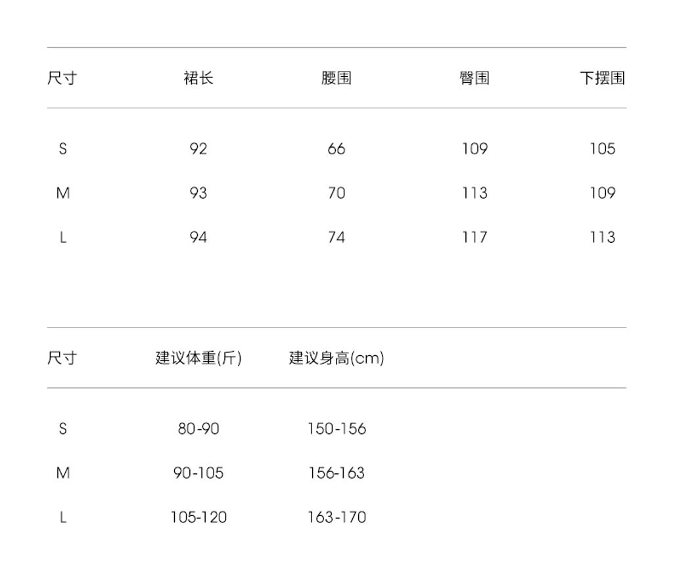The height and width of the screenshot is (577, 673).
Task: Click height range 156-163
Action: point(336,473)
